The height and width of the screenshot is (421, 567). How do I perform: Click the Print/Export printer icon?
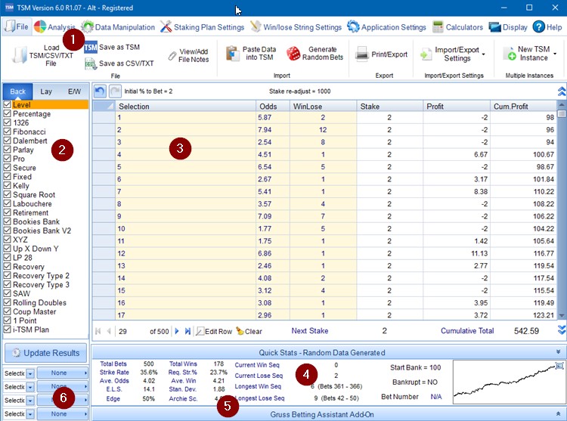(x=362, y=54)
